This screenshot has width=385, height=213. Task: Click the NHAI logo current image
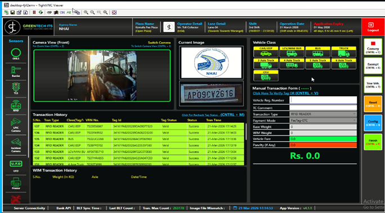coord(212,63)
